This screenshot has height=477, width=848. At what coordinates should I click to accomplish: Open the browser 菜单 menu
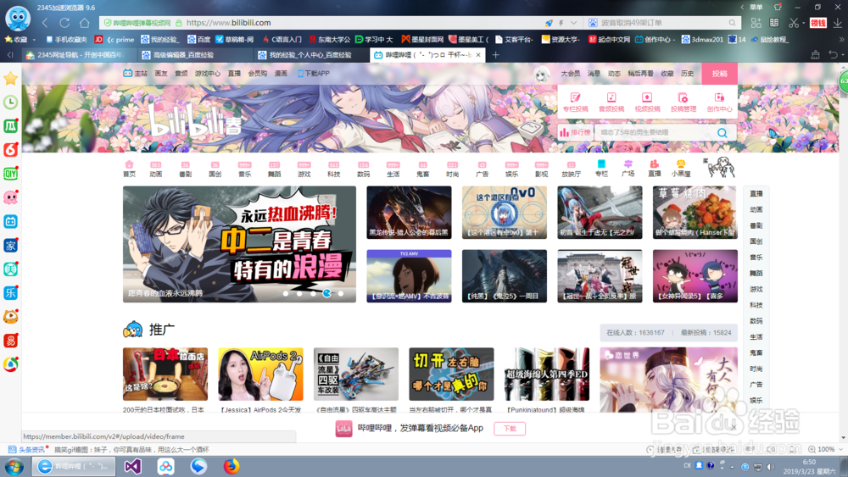(756, 7)
